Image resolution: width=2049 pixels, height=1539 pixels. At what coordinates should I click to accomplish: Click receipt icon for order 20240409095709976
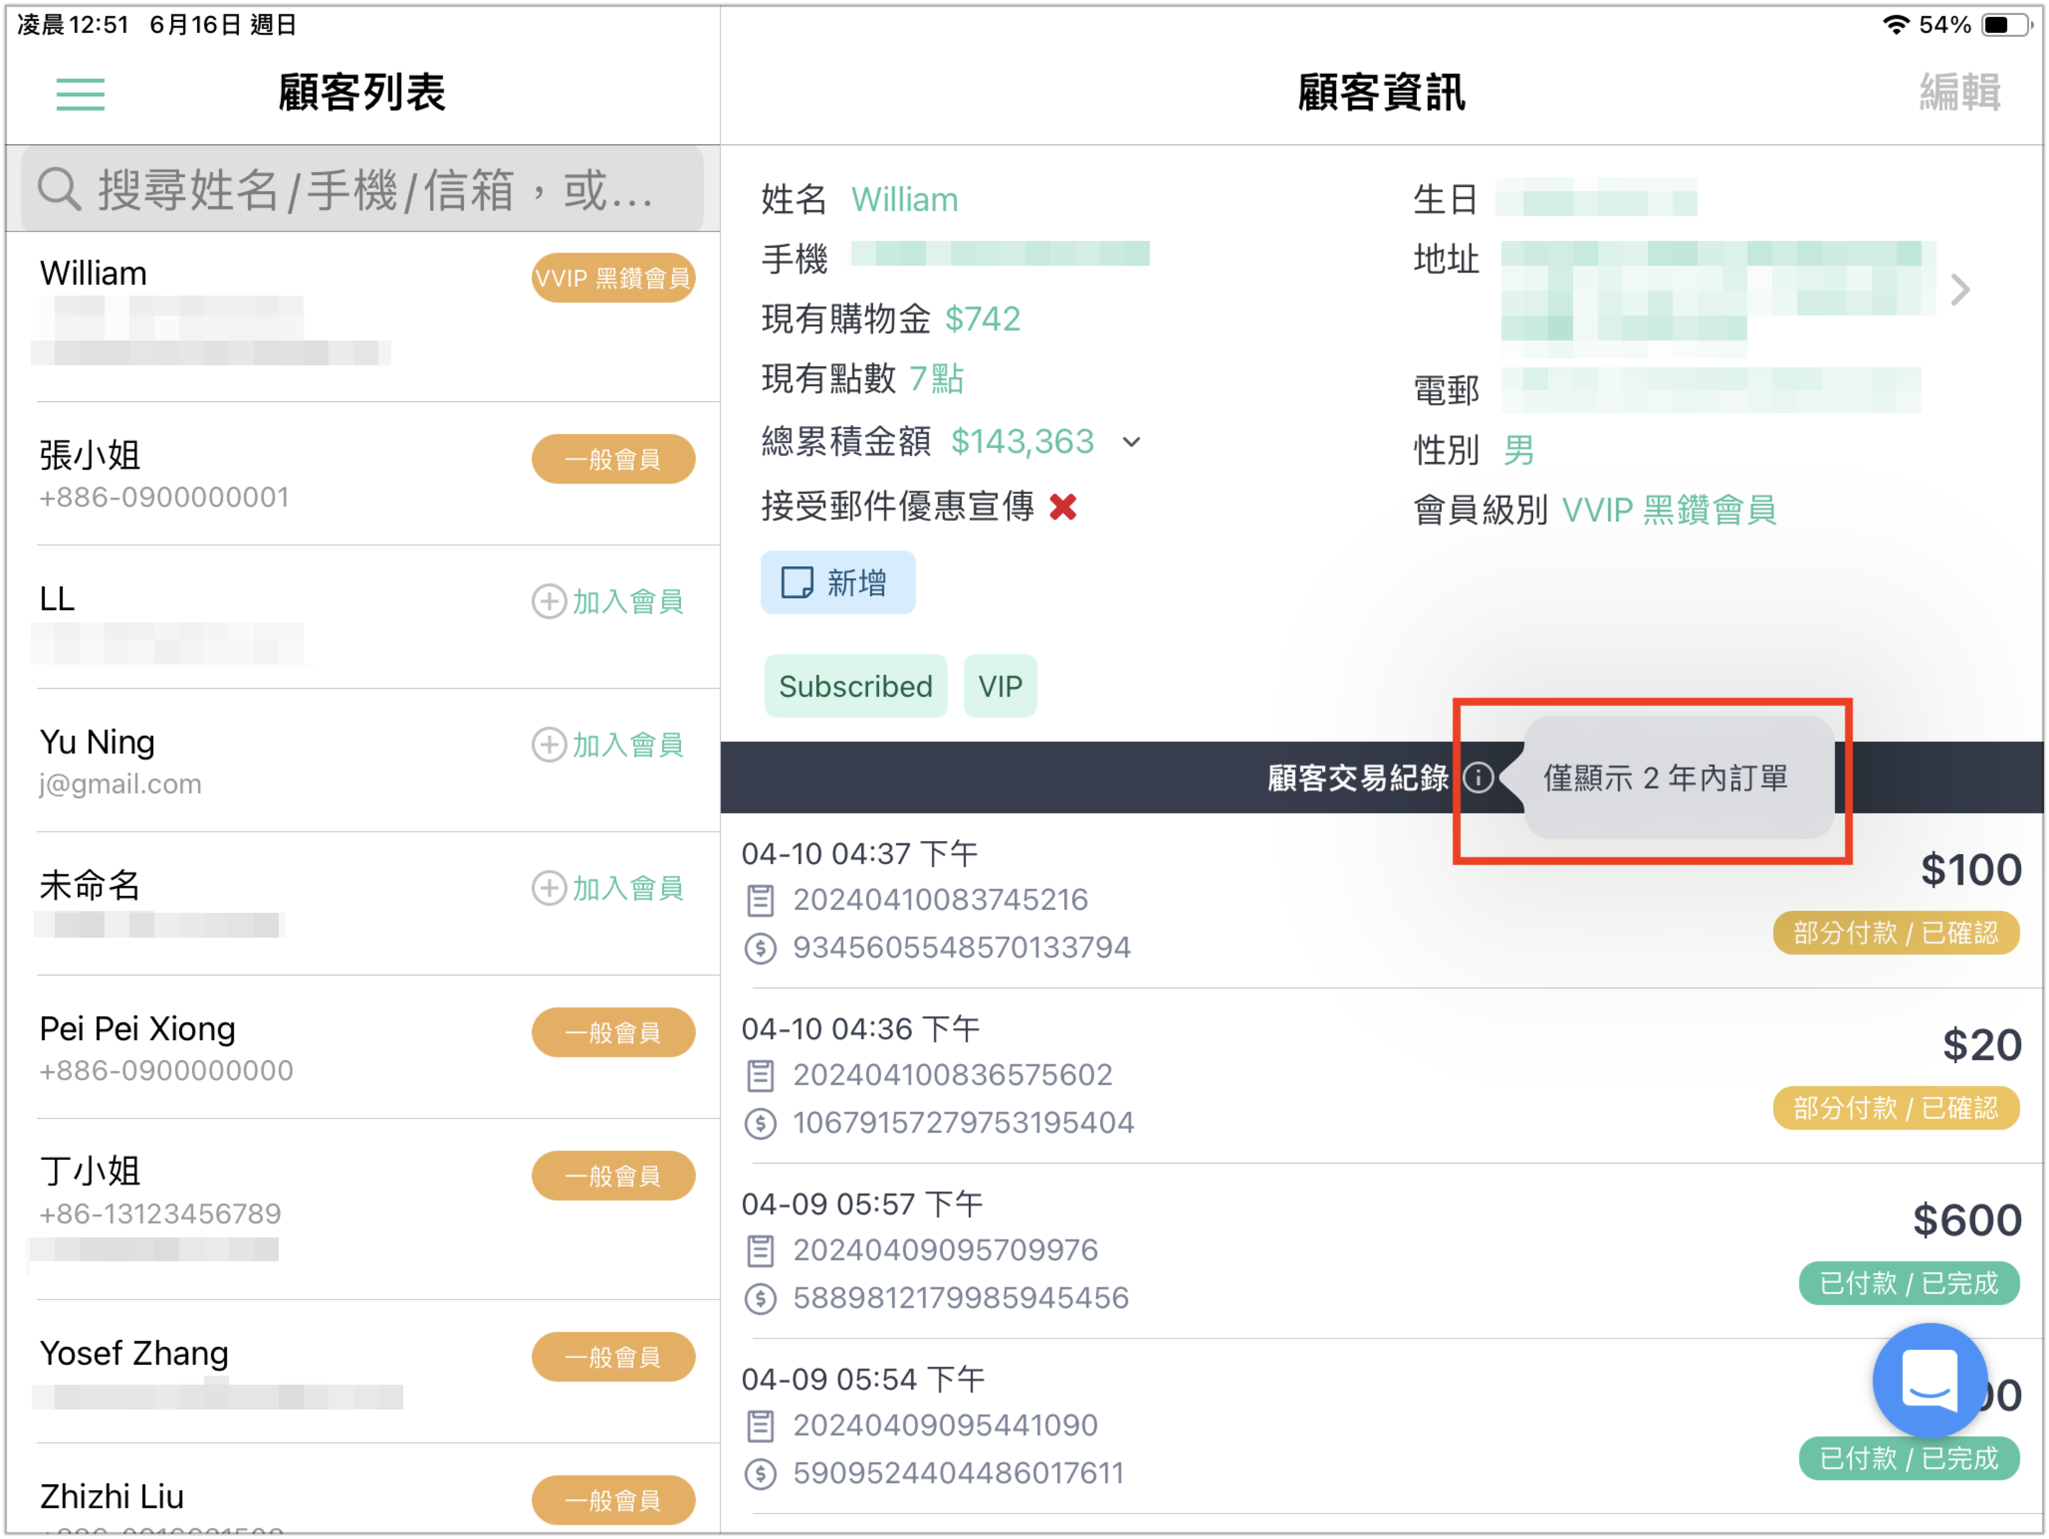click(x=761, y=1251)
